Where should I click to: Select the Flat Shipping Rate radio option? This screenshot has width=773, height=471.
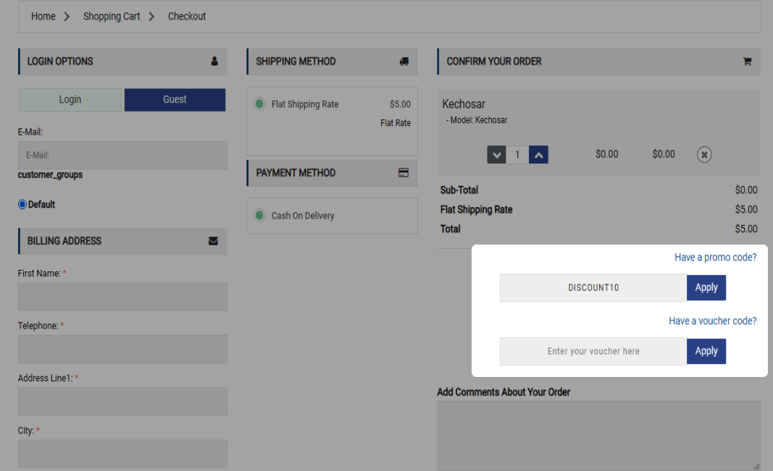[x=259, y=104]
